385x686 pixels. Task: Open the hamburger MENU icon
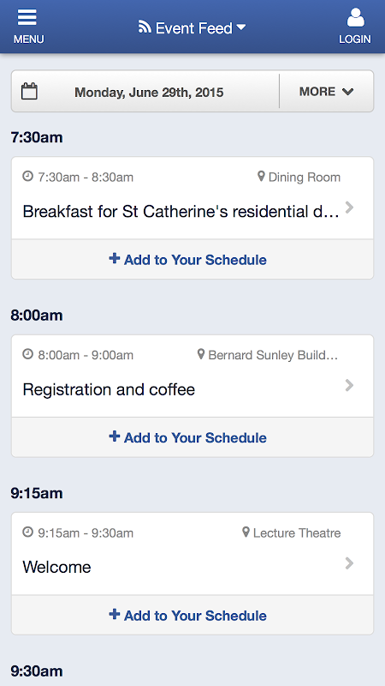click(x=27, y=17)
